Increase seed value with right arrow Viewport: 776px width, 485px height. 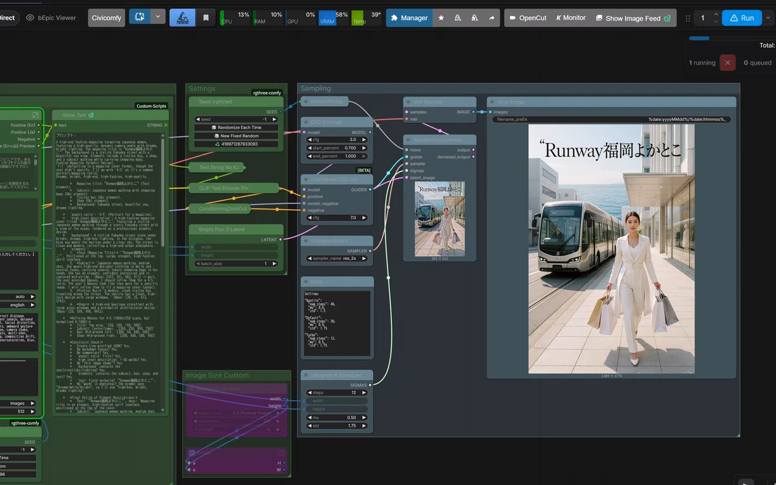pyautogui.click(x=275, y=119)
